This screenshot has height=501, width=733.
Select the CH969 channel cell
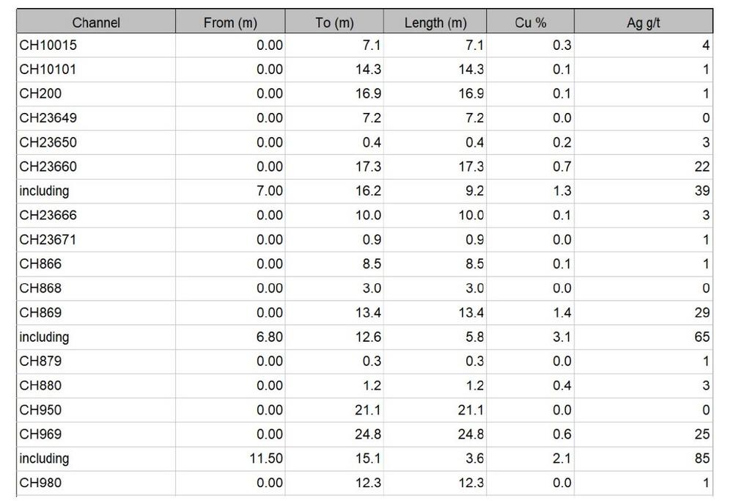[x=96, y=434]
